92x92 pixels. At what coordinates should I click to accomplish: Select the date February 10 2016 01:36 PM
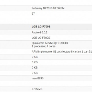tap(48, 8)
